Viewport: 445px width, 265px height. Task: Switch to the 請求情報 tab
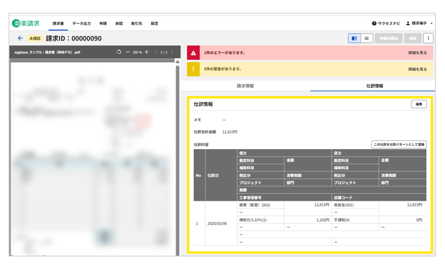coord(245,86)
